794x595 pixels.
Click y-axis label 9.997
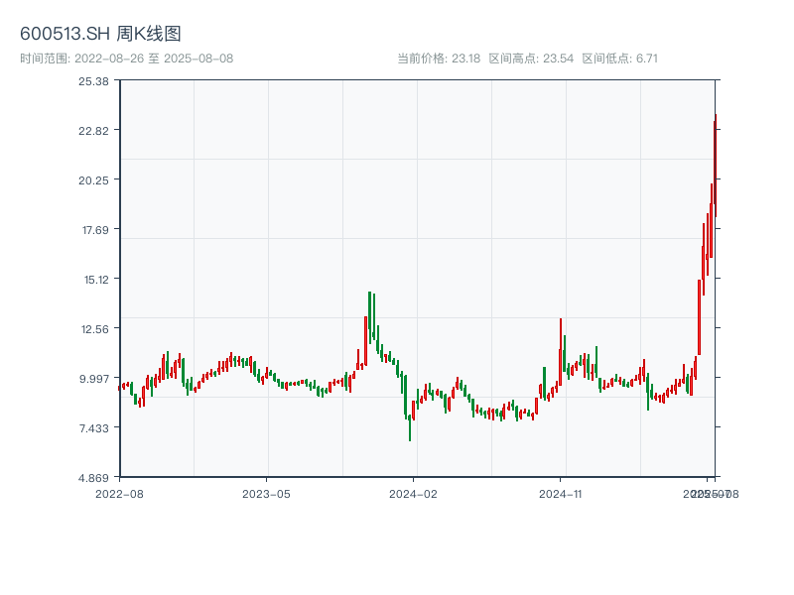[x=94, y=379]
